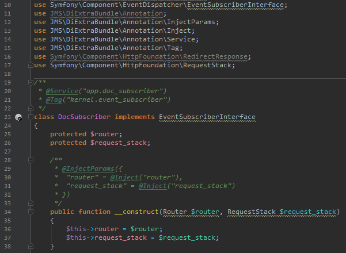Image resolution: width=346 pixels, height=253 pixels.
Task: Click the implements gutter icon on line 23
Action: coord(18,117)
